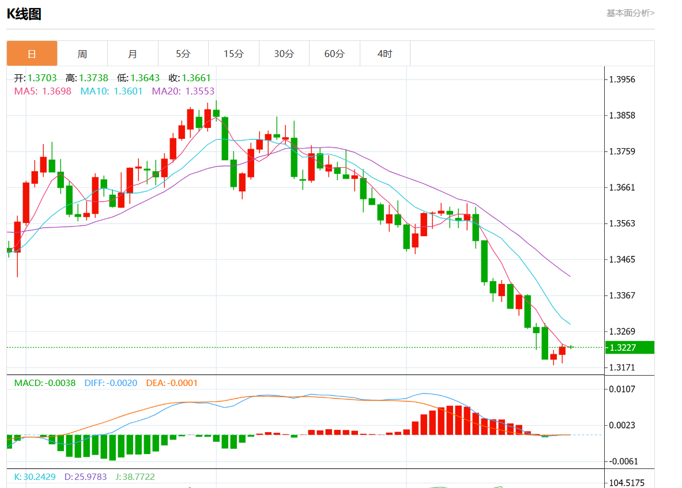The height and width of the screenshot is (488, 682).
Task: Click the low price 低:1.3643
Action: tap(138, 78)
